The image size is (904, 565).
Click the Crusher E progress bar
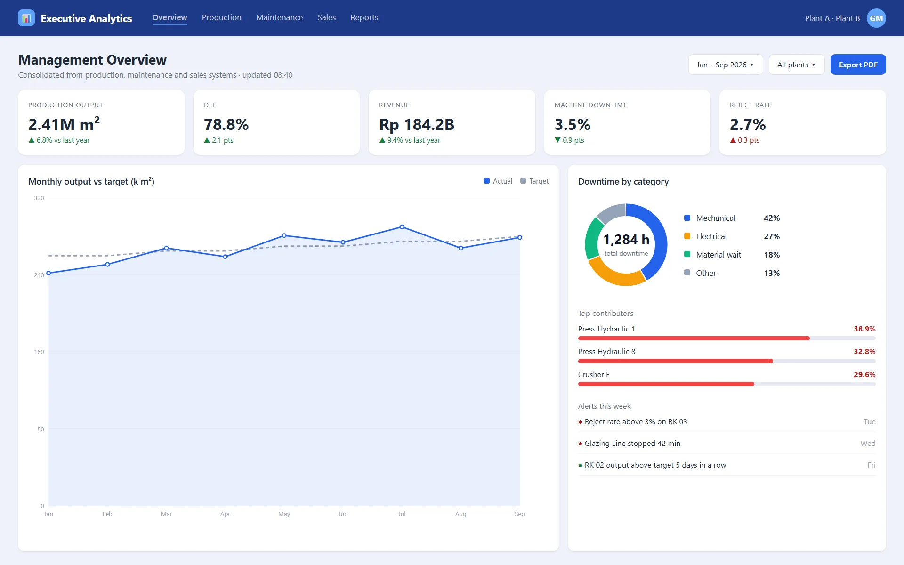727,384
